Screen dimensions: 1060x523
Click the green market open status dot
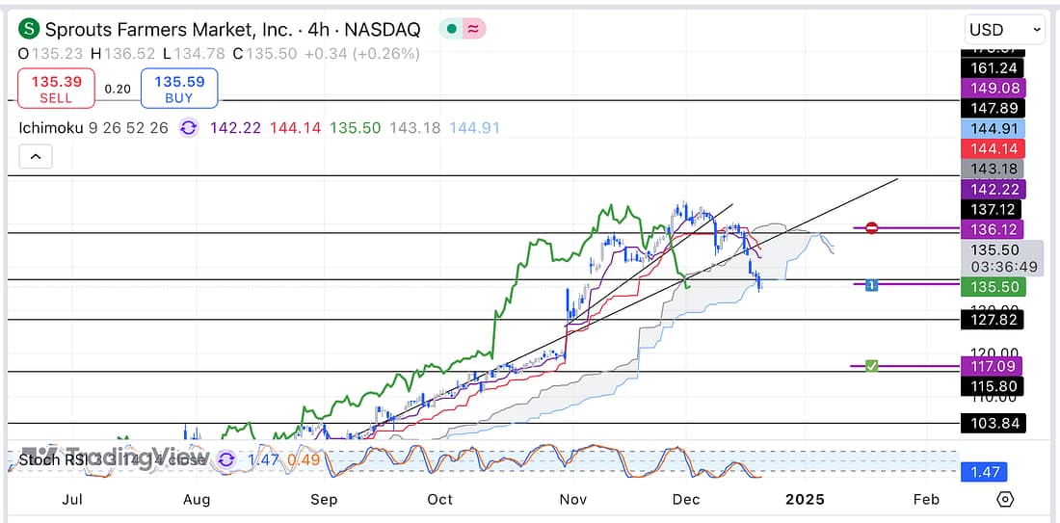click(450, 29)
